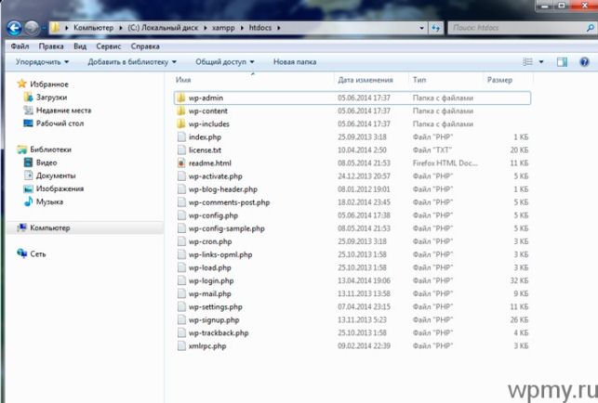Open the view options dropdown arrow
The width and height of the screenshot is (598, 403).
pos(541,61)
